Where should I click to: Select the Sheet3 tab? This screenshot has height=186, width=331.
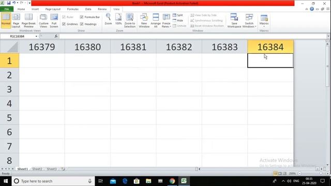[52, 169]
